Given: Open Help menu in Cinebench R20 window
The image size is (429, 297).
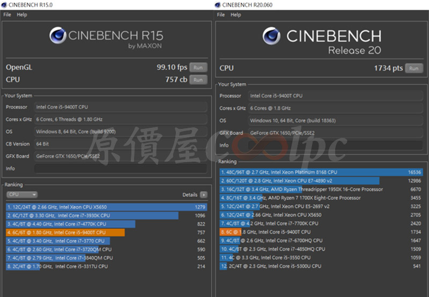Looking at the screenshot, I should (235, 15).
